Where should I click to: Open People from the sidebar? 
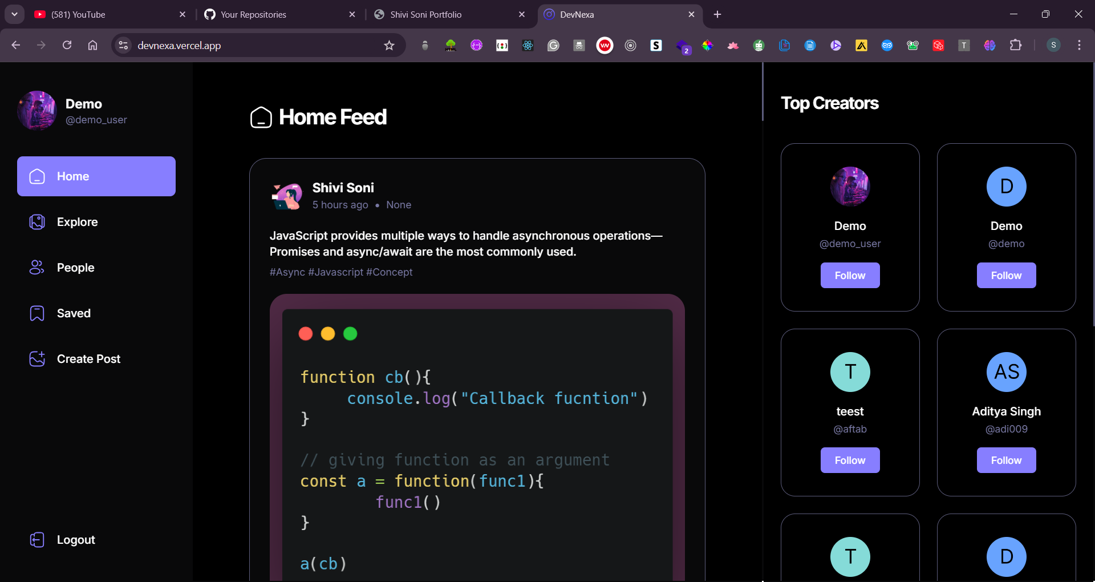[x=37, y=268]
